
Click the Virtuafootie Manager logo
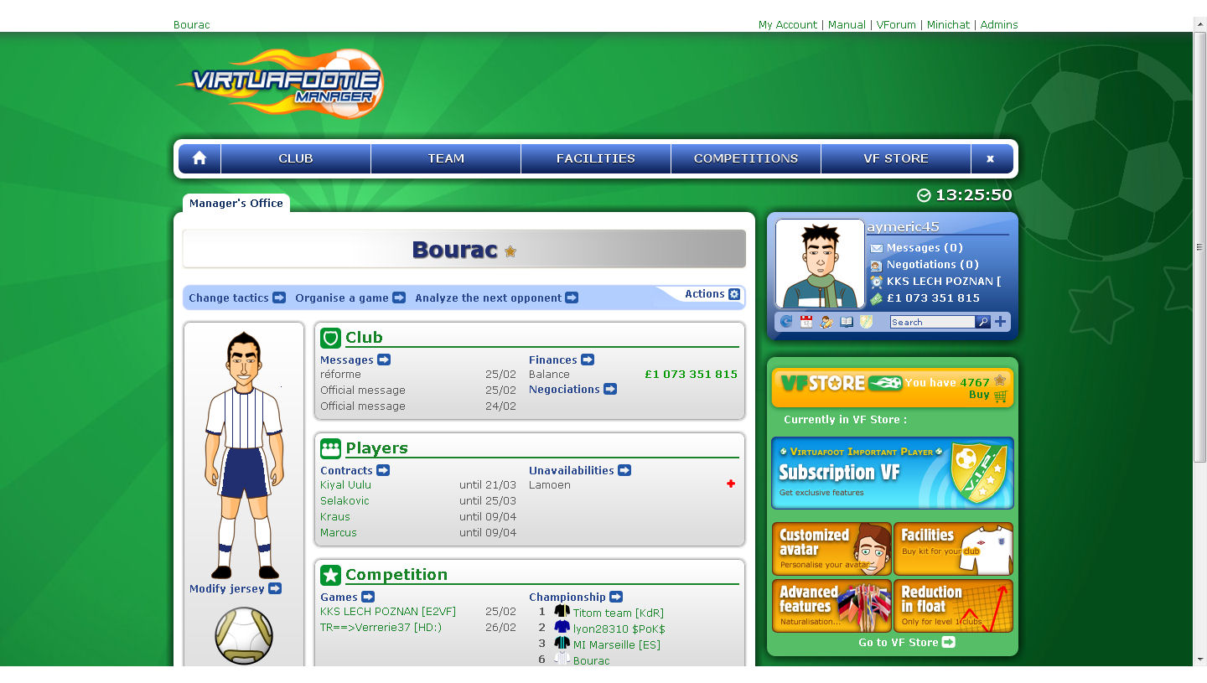point(280,82)
